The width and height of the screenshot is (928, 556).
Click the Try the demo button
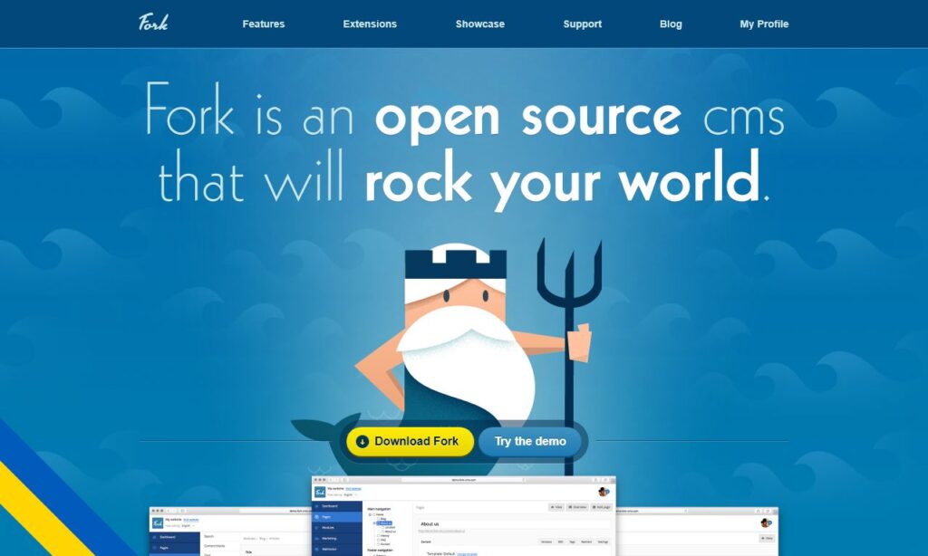[x=530, y=441]
